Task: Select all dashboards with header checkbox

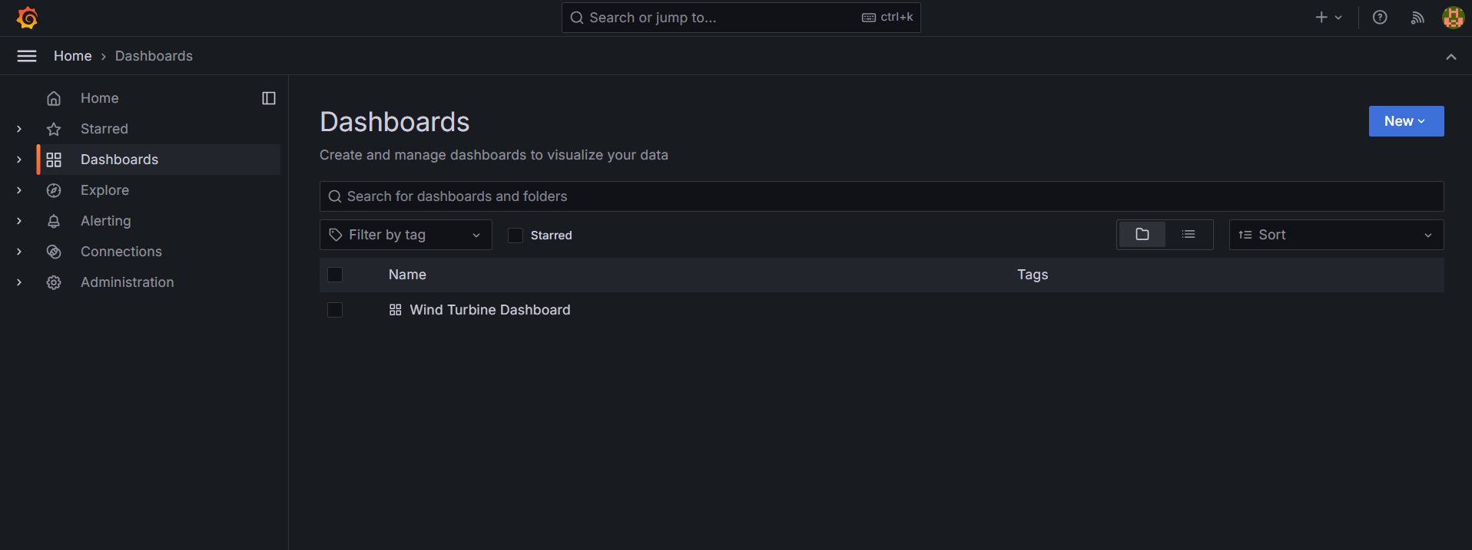Action: pyautogui.click(x=335, y=275)
